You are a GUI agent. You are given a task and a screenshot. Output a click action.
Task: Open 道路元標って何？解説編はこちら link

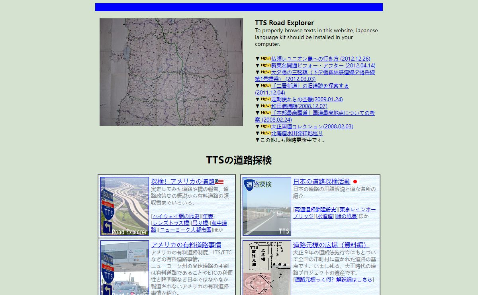point(333,279)
